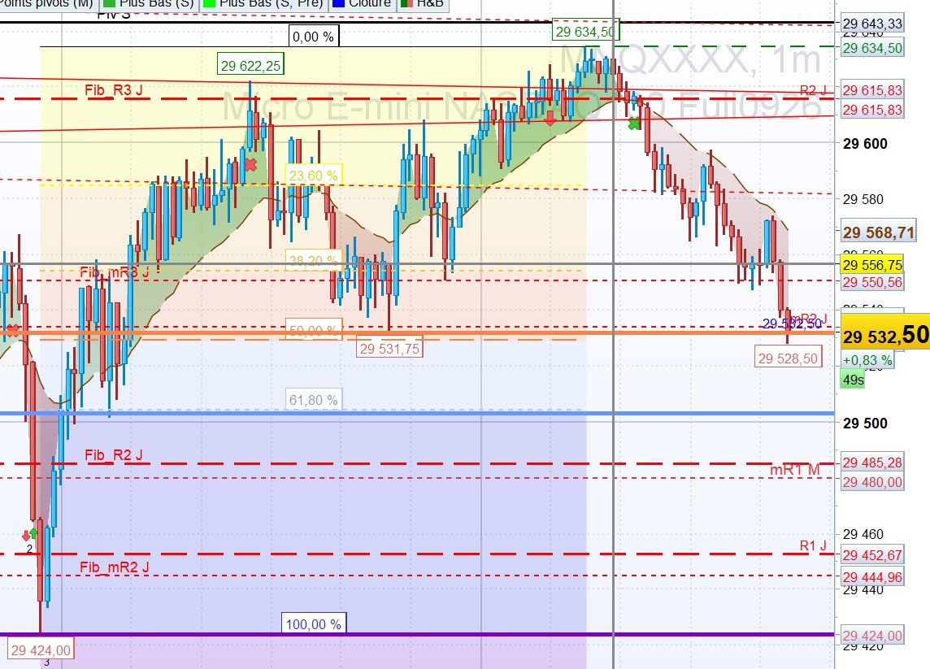930x669 pixels.
Task: Click the R1 J pivot label
Action: [x=813, y=545]
